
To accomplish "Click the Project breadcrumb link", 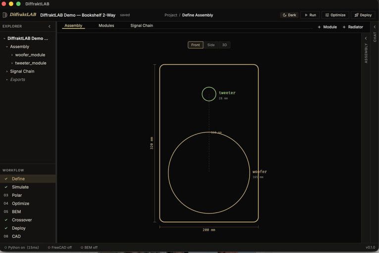I will tap(170, 15).
